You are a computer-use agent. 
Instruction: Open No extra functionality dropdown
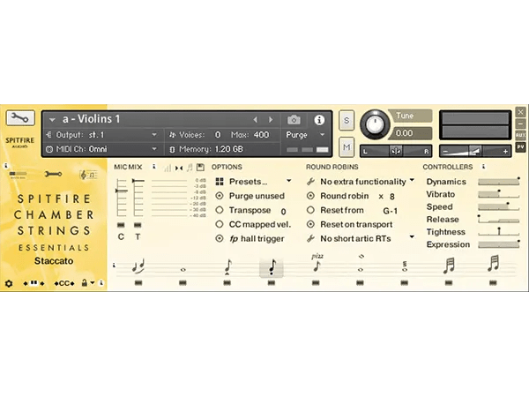tap(361, 182)
